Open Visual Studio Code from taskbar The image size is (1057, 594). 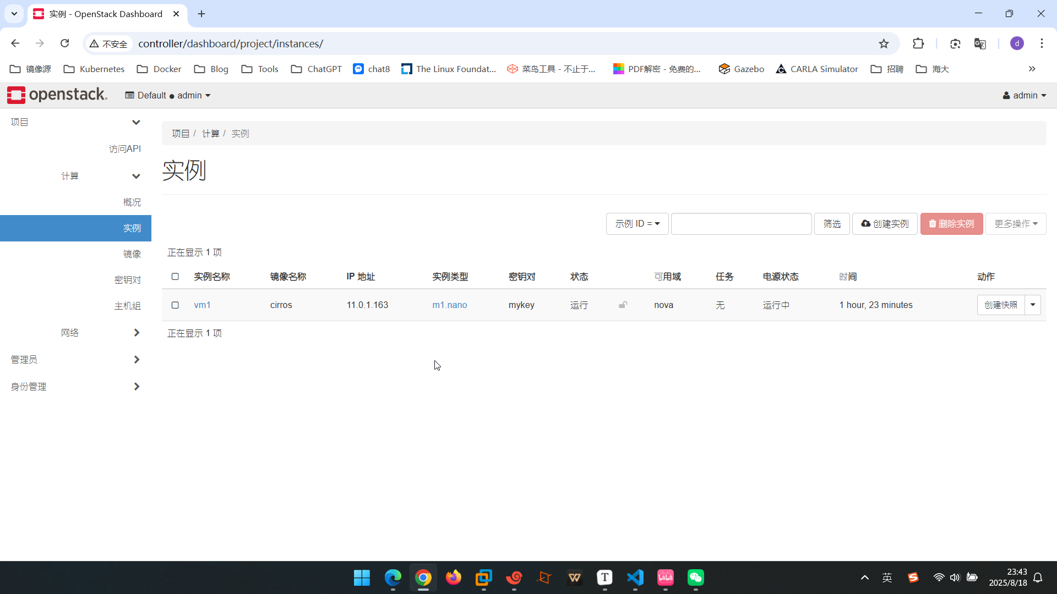[635, 577]
